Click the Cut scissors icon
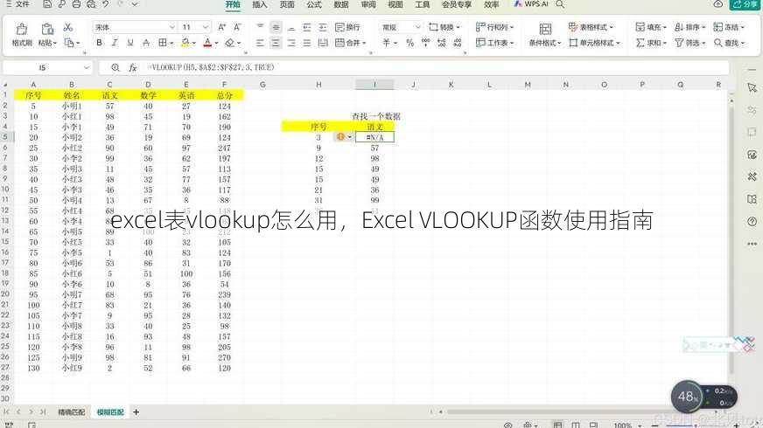This screenshot has height=428, width=763. pyautogui.click(x=68, y=27)
